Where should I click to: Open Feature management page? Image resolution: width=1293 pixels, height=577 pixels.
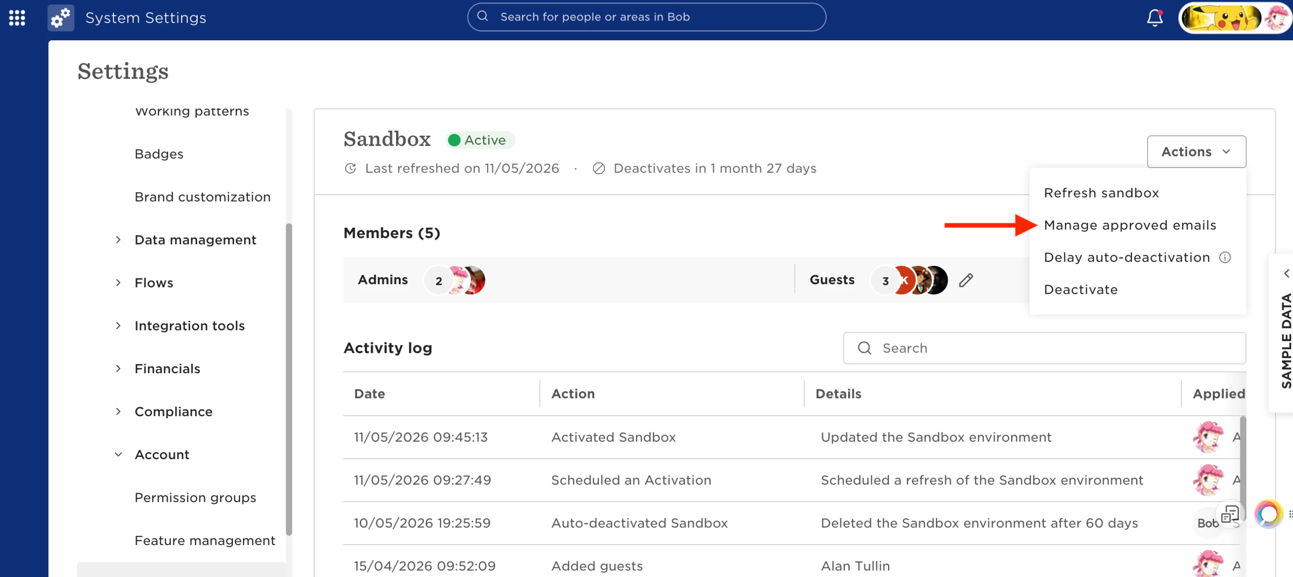coord(205,540)
